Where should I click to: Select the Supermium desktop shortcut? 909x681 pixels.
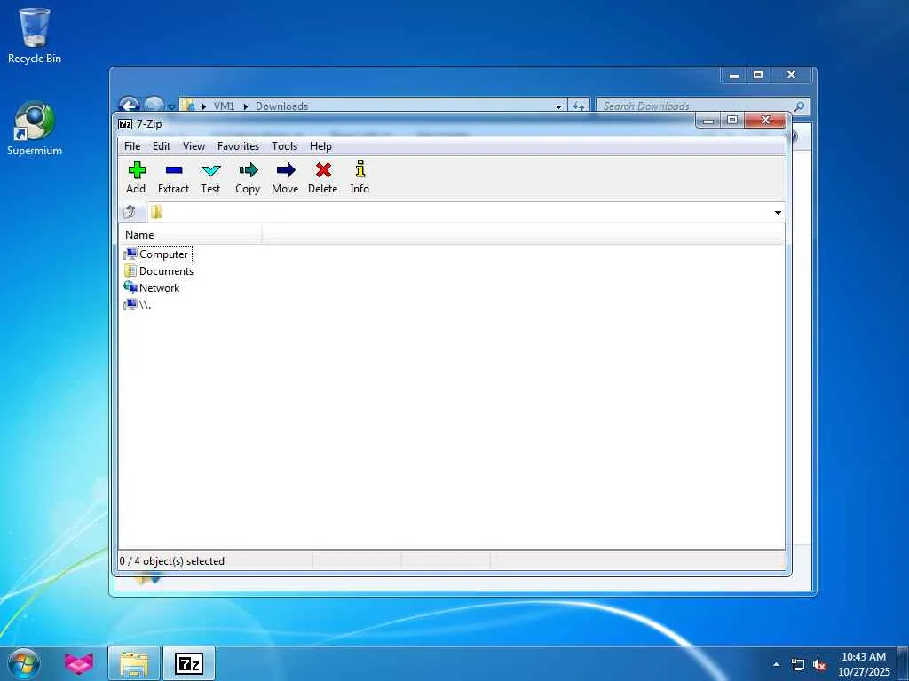click(35, 128)
